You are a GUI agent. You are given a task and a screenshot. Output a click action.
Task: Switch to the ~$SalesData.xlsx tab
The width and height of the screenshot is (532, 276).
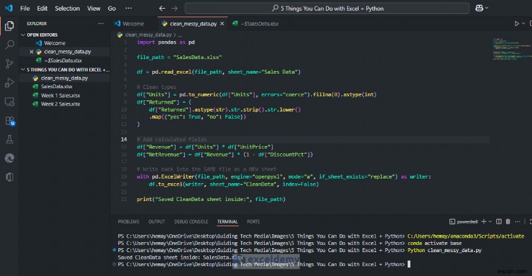tap(255, 24)
